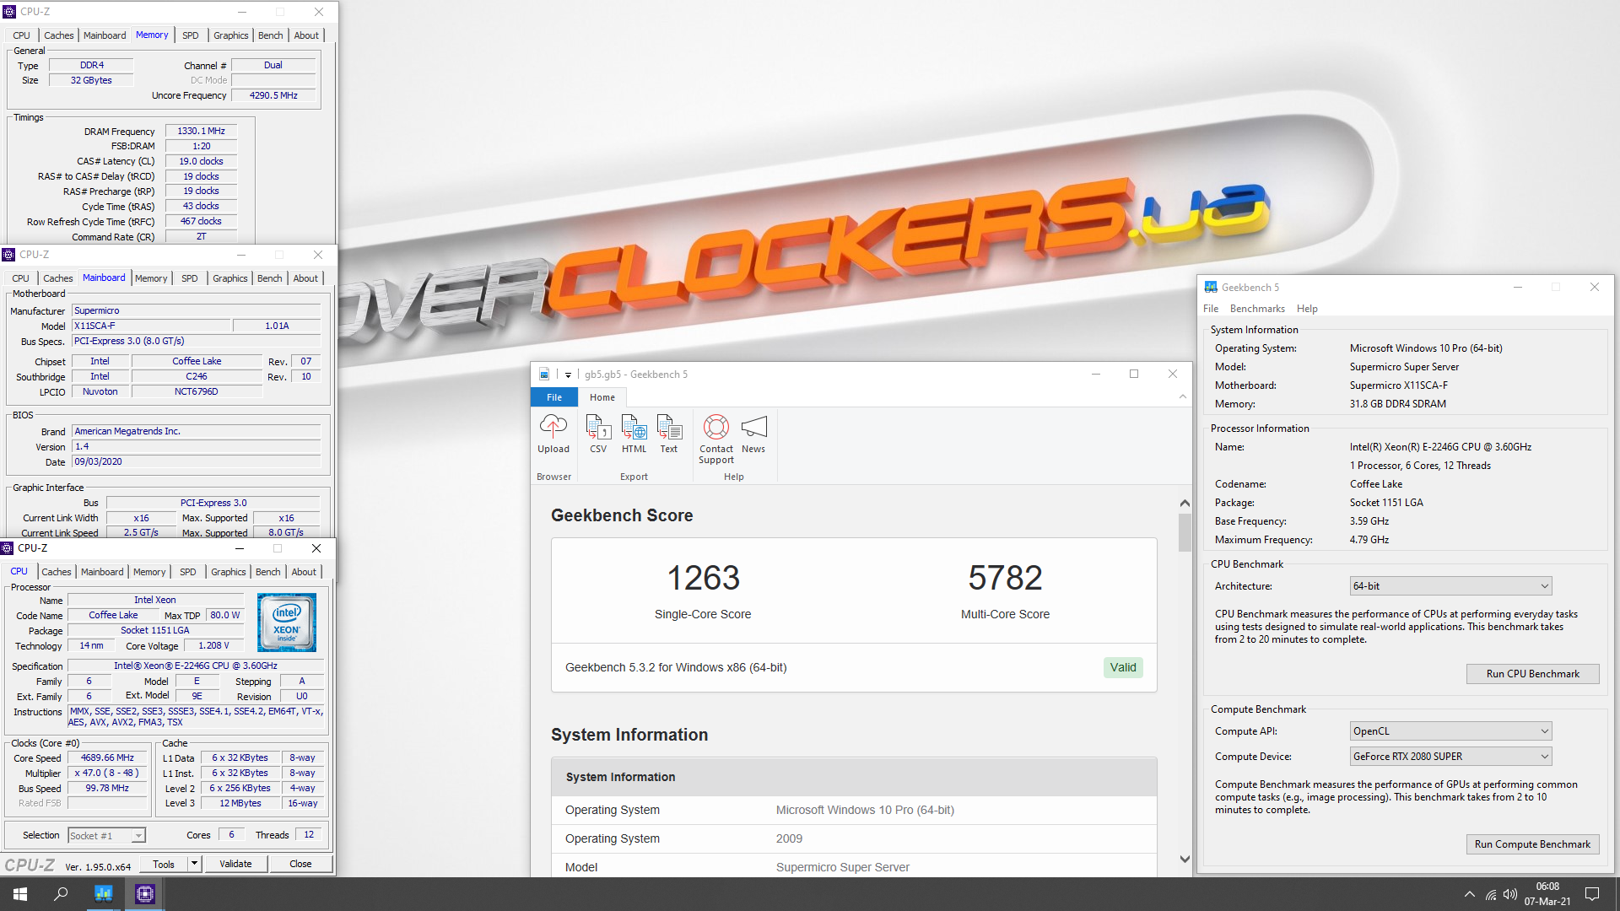
Task: Click the Multi-Core Score 5782
Action: [1005, 578]
